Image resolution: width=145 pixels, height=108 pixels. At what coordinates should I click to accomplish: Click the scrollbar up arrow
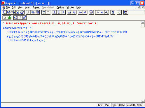pyautogui.click(x=143, y=22)
